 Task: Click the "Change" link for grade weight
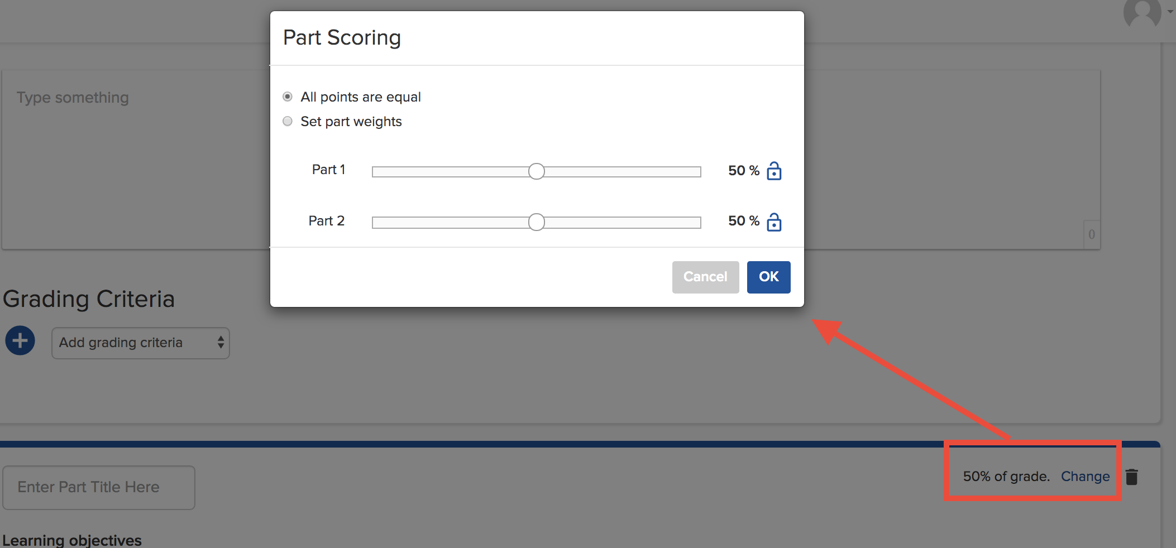click(x=1085, y=477)
